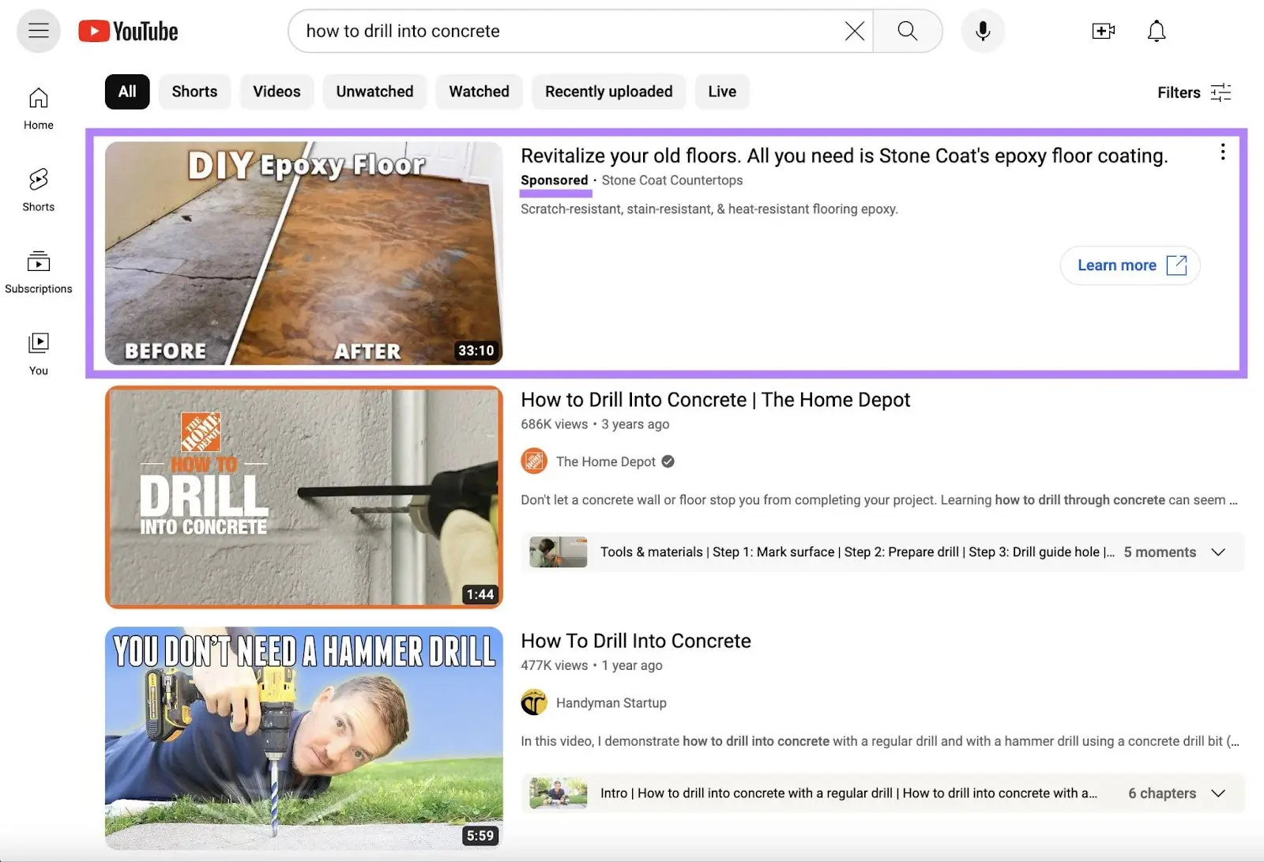The image size is (1264, 862).
Task: Clear the search box with X
Action: (854, 31)
